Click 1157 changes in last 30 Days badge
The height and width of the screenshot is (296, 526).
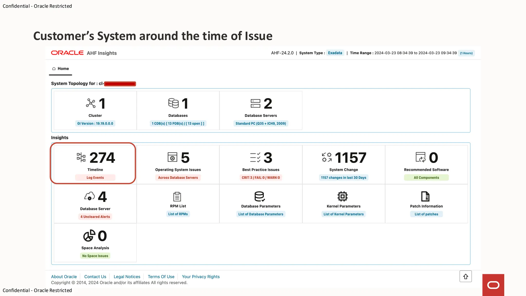tap(344, 178)
